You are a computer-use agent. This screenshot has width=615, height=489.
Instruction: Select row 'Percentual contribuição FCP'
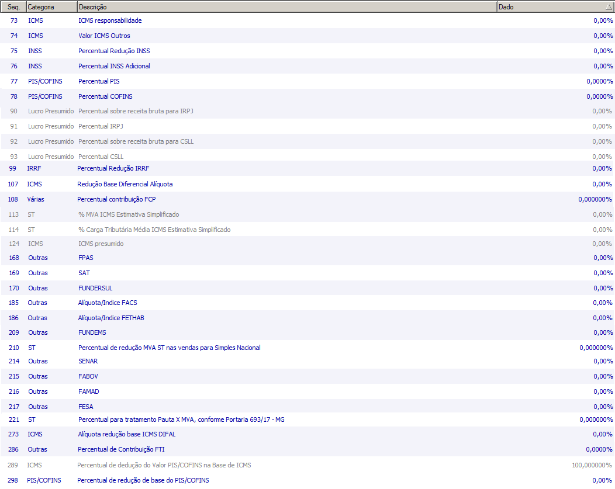(307, 199)
